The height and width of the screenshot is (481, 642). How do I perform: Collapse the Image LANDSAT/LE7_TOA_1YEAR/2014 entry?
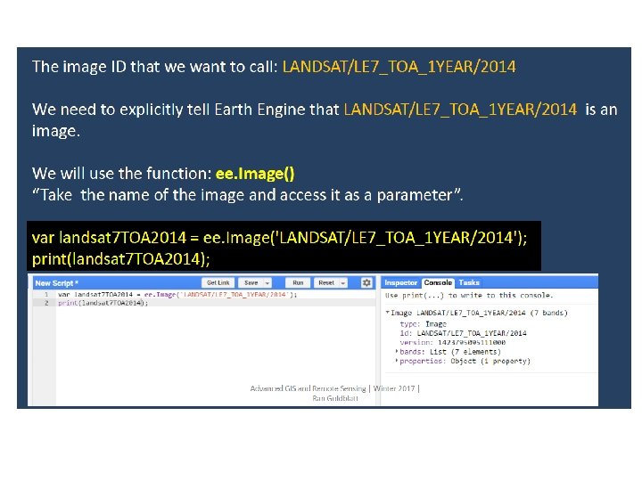coord(387,313)
